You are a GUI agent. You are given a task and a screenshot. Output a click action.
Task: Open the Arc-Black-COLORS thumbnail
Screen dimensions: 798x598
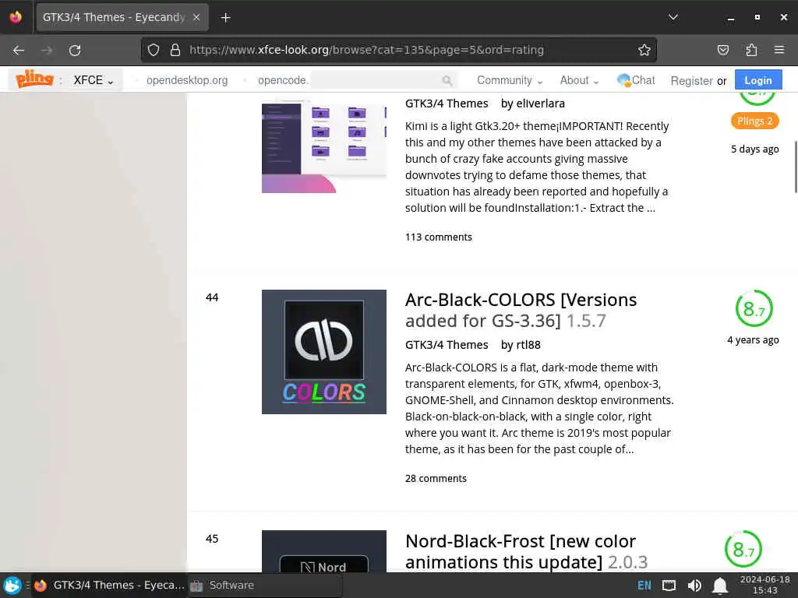[x=323, y=352]
